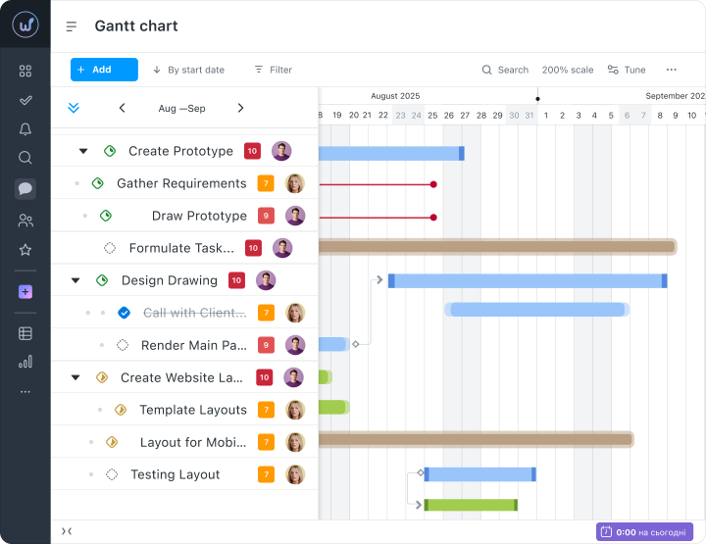Open favorites star icon in the sidebar
Viewport: 706px width, 544px height.
[25, 250]
